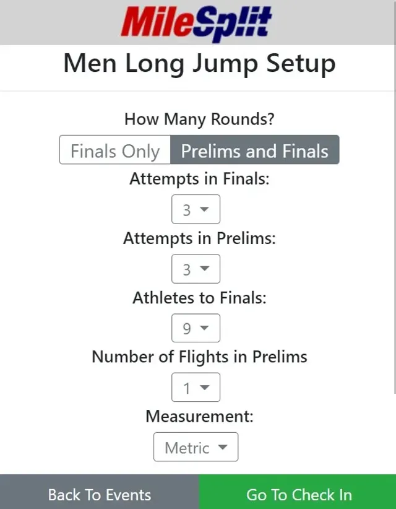Click the Measurement: label text
The height and width of the screenshot is (509, 396).
(199, 417)
